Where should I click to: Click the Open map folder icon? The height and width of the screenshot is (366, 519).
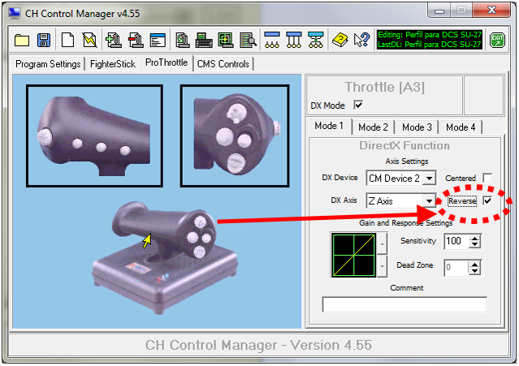22,39
